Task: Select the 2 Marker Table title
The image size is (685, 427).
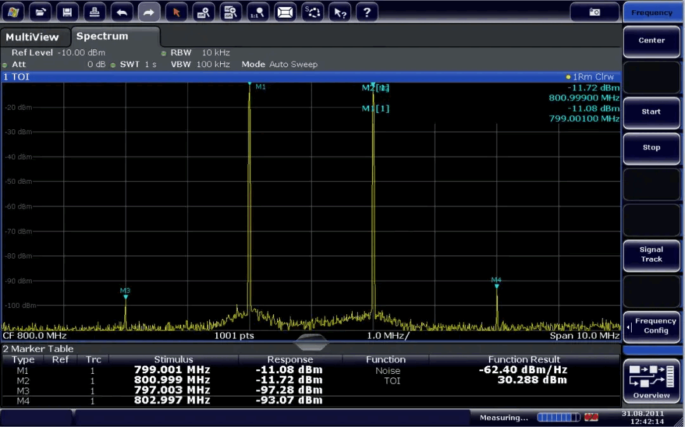Action: (x=38, y=348)
